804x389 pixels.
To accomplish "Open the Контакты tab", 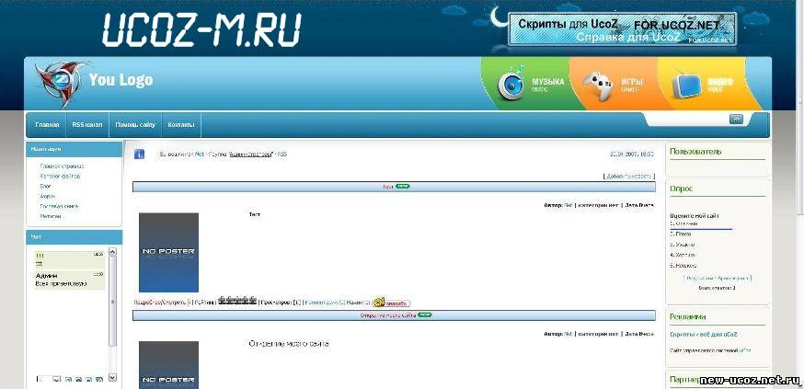I will click(x=181, y=125).
